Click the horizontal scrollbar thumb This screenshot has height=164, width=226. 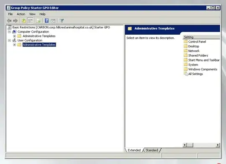click(190, 145)
